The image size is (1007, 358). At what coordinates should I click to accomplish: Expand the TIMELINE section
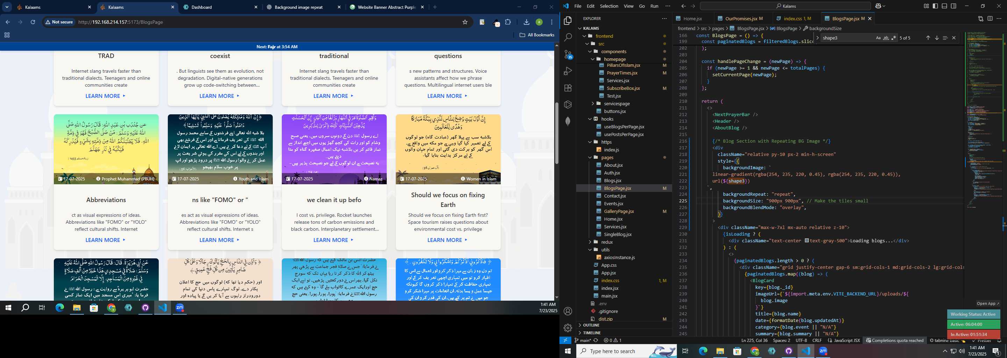(592, 333)
